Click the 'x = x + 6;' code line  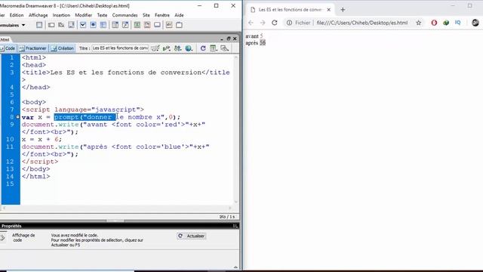42,139
